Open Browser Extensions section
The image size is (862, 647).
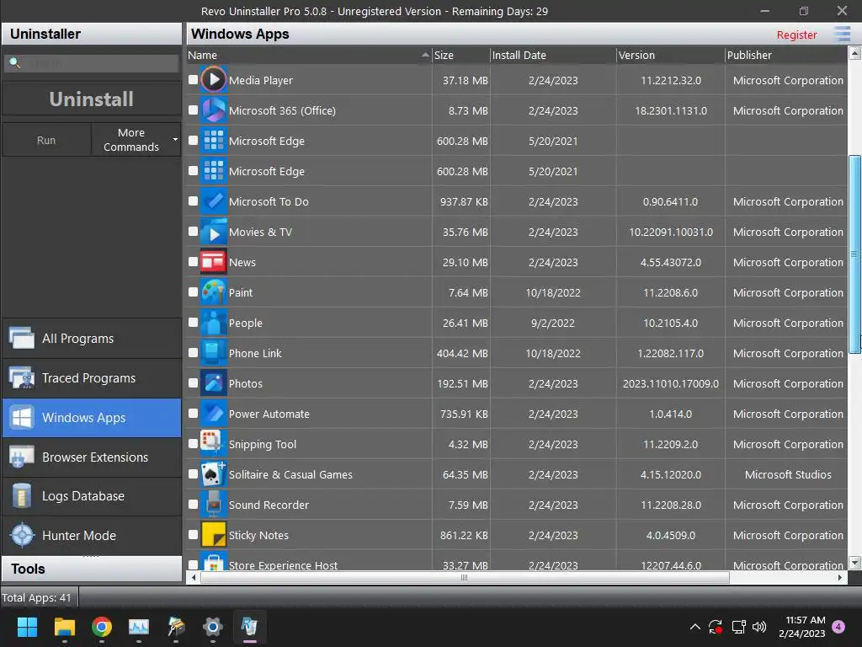coord(92,457)
